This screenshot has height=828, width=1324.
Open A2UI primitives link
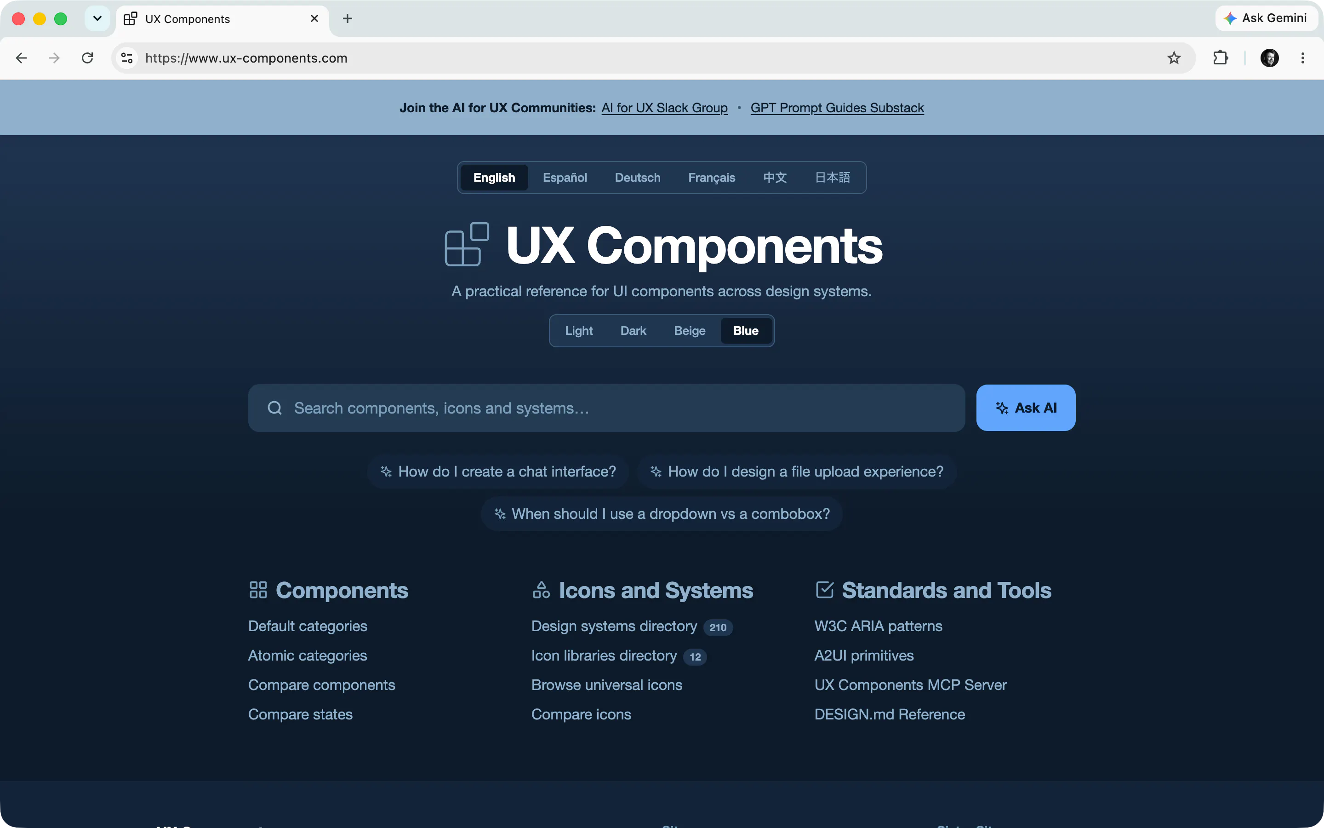click(x=864, y=655)
